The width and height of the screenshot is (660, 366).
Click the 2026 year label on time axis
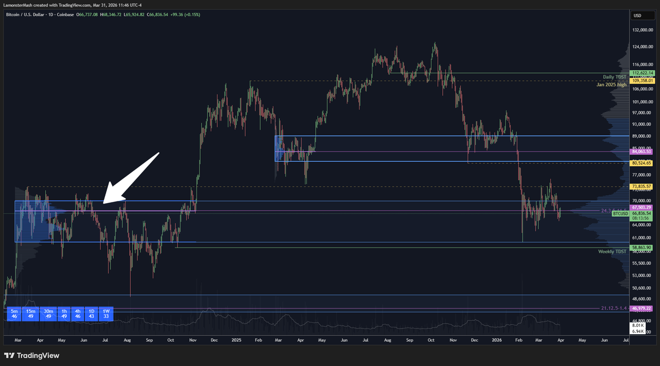(x=497, y=341)
